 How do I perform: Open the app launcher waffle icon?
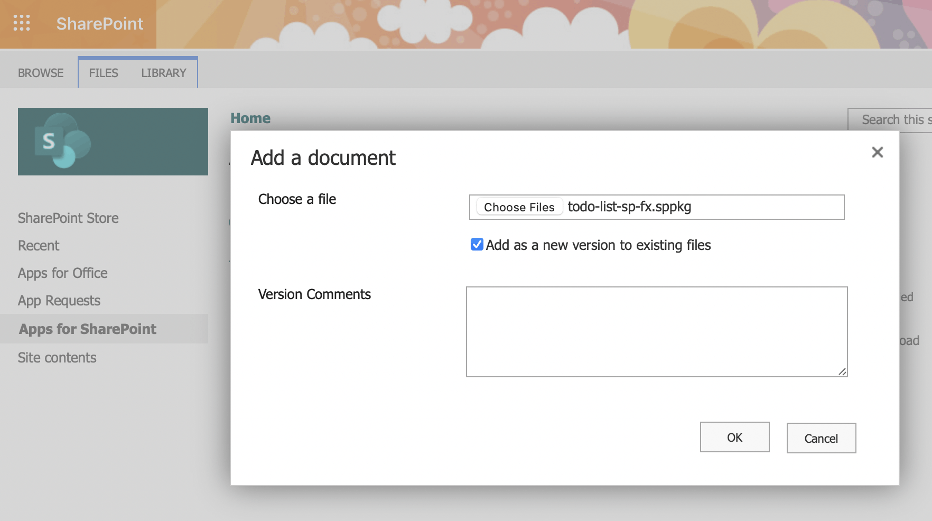point(22,23)
